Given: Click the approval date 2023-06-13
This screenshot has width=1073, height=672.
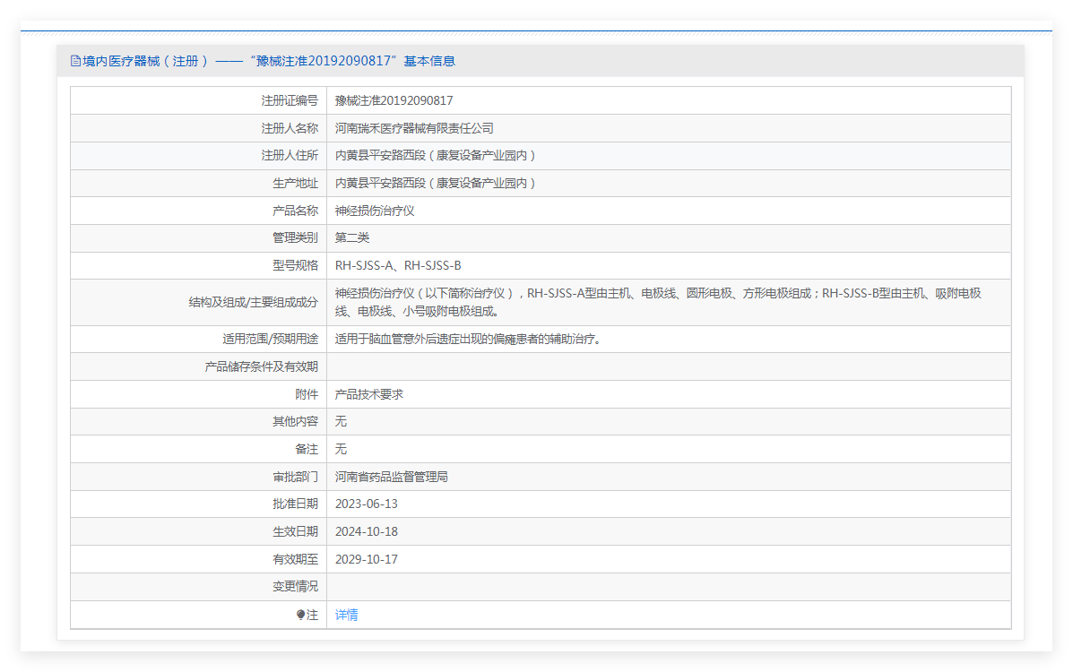Looking at the screenshot, I should 366,504.
